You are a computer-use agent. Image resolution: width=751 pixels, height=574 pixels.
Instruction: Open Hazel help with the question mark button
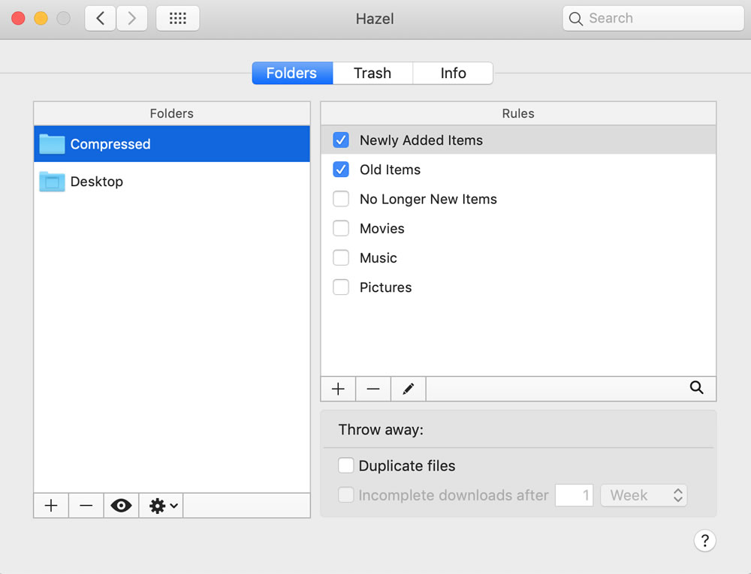pyautogui.click(x=704, y=540)
